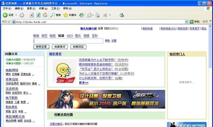Open Favorites with the star icon
213x127 pixels.
(65, 15)
